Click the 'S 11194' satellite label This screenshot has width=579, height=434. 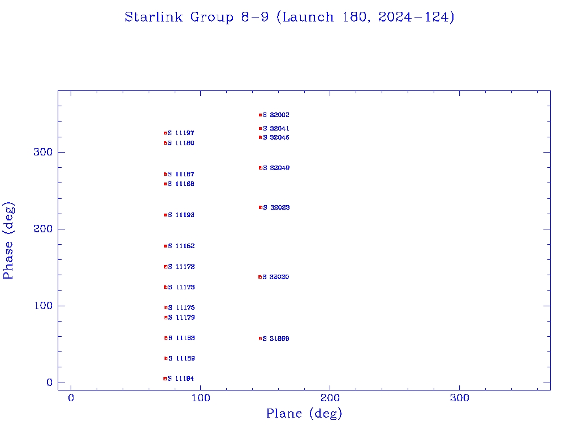click(180, 378)
